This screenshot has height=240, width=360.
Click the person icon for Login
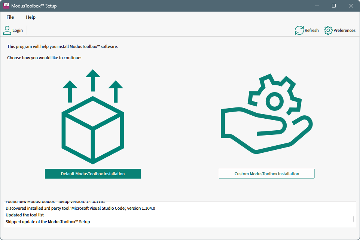[x=7, y=30]
